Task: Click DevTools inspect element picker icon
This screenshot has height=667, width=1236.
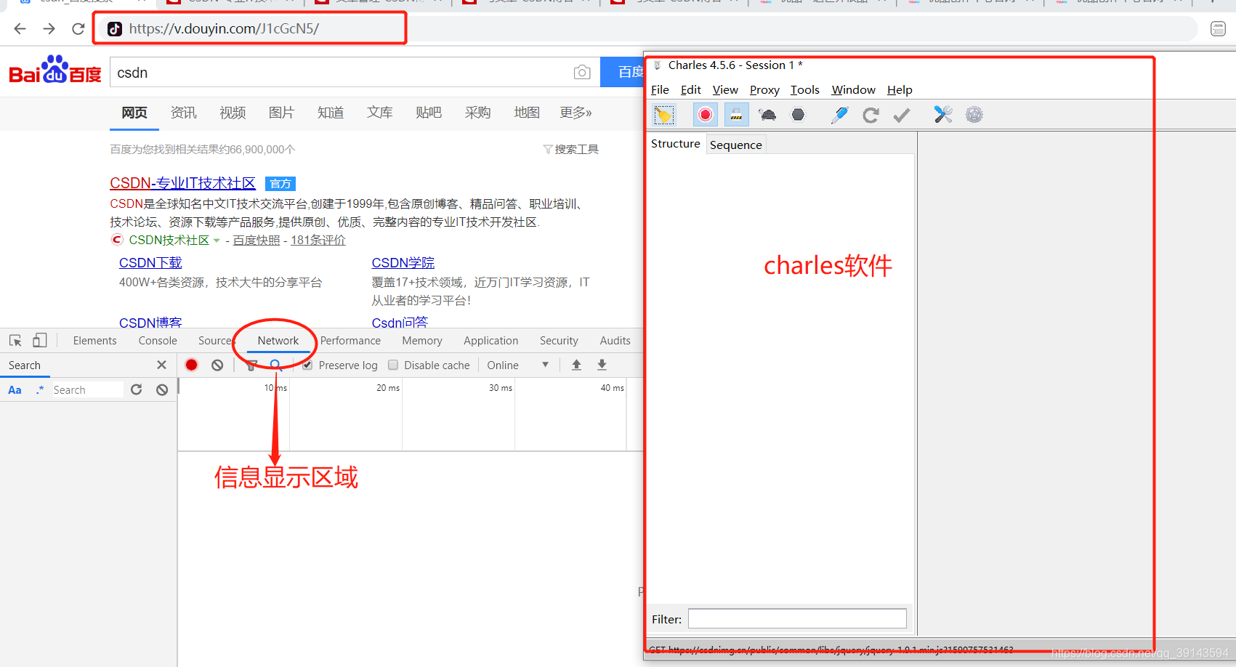Action: tap(15, 340)
